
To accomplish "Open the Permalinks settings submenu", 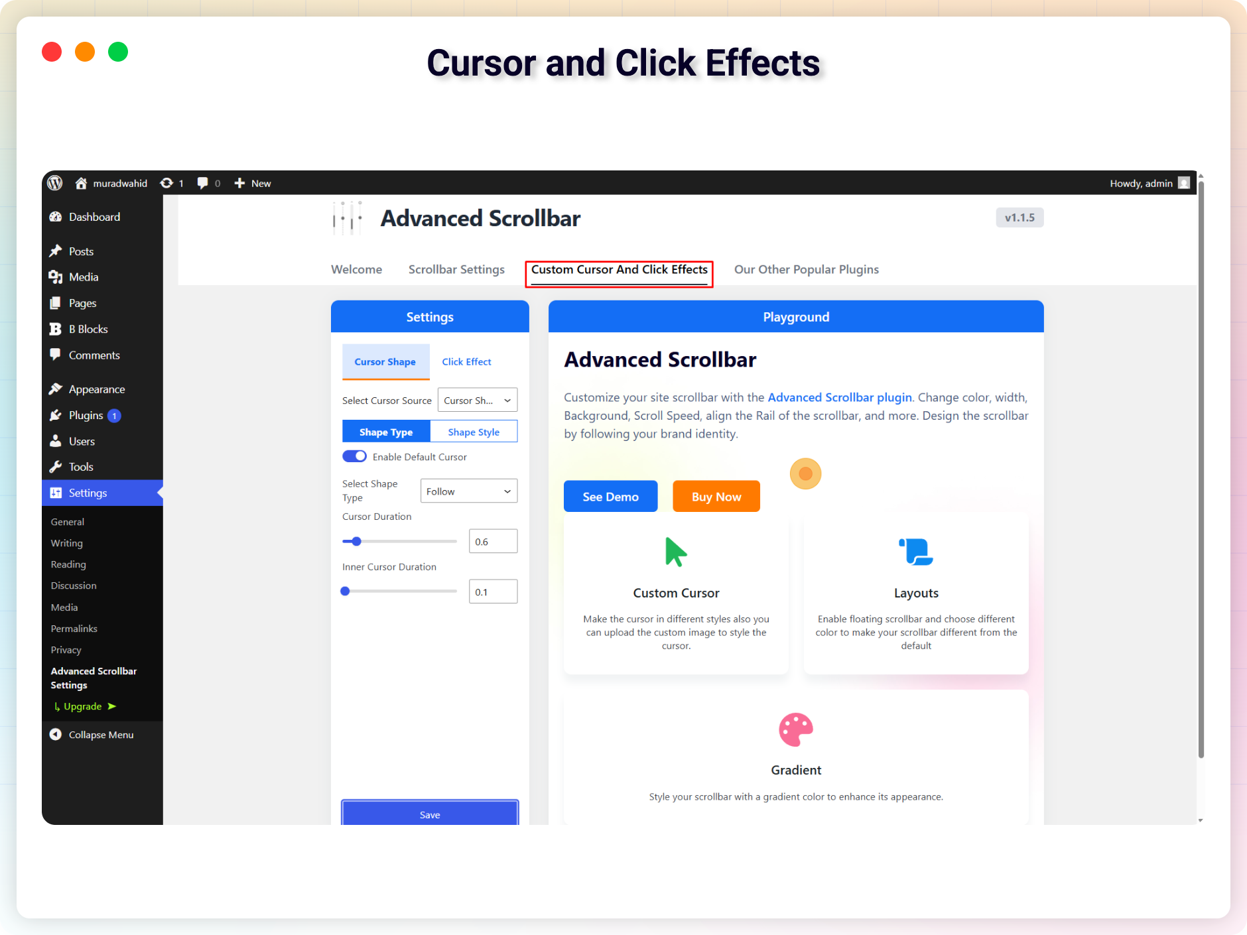I will click(74, 629).
